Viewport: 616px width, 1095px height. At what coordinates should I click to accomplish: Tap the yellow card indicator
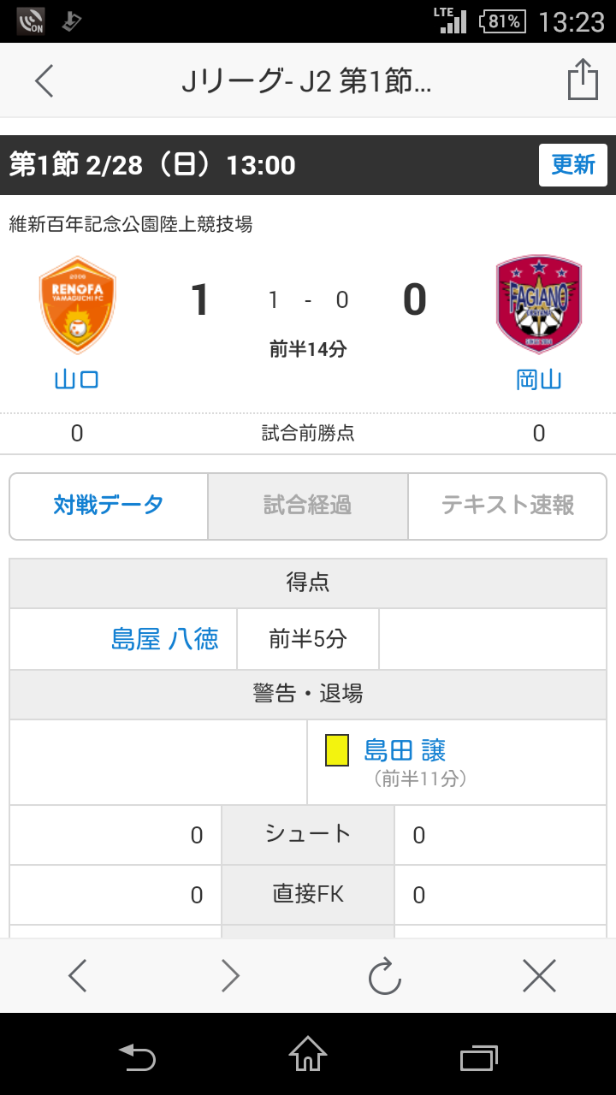(337, 750)
